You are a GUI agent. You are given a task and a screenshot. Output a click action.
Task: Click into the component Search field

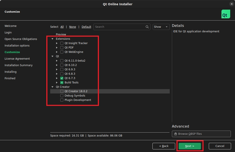[x=119, y=27]
